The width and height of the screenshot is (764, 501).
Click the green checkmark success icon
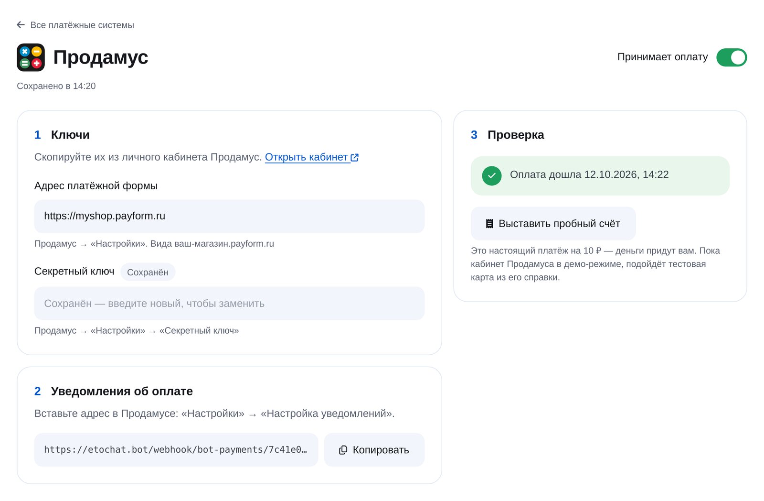492,175
